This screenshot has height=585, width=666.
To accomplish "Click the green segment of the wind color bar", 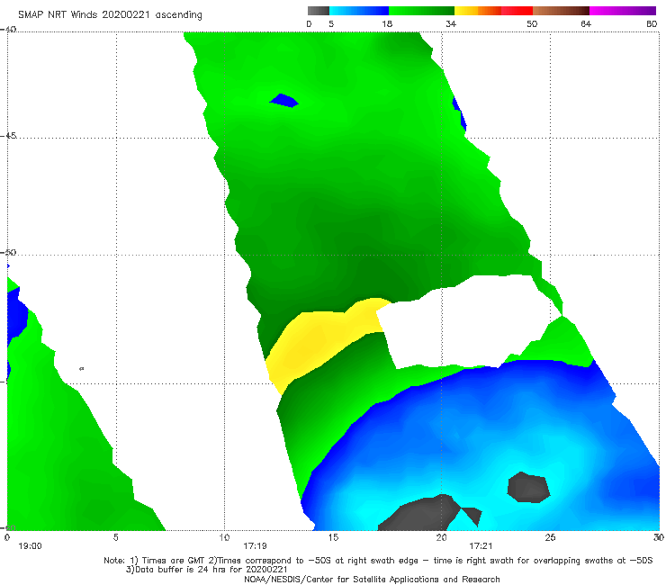I will pos(421,11).
